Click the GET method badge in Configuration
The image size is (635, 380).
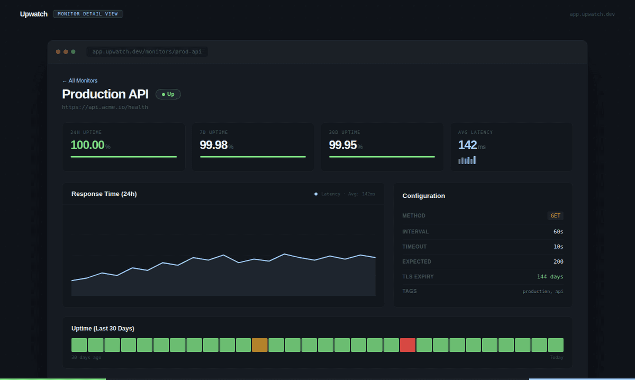click(x=555, y=215)
